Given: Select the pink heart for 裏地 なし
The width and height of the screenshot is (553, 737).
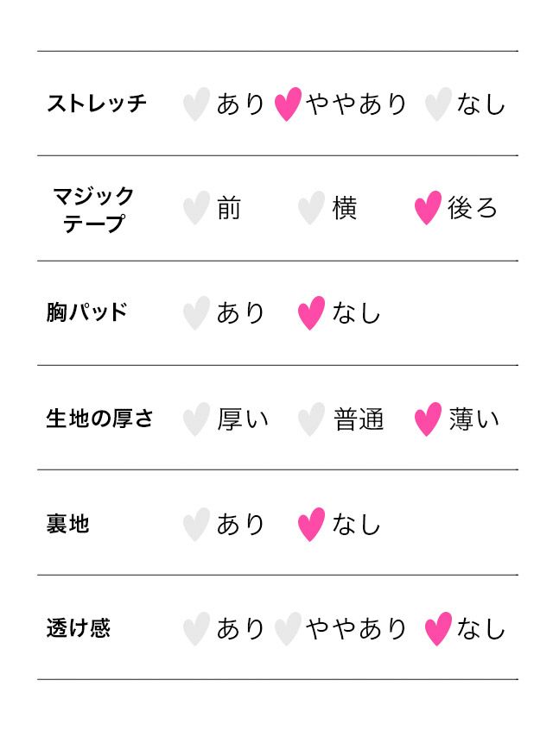Looking at the screenshot, I should pyautogui.click(x=311, y=524).
